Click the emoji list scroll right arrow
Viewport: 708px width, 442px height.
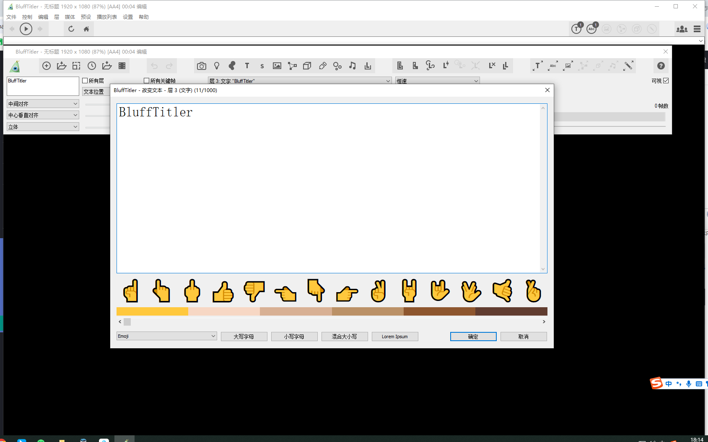(544, 322)
